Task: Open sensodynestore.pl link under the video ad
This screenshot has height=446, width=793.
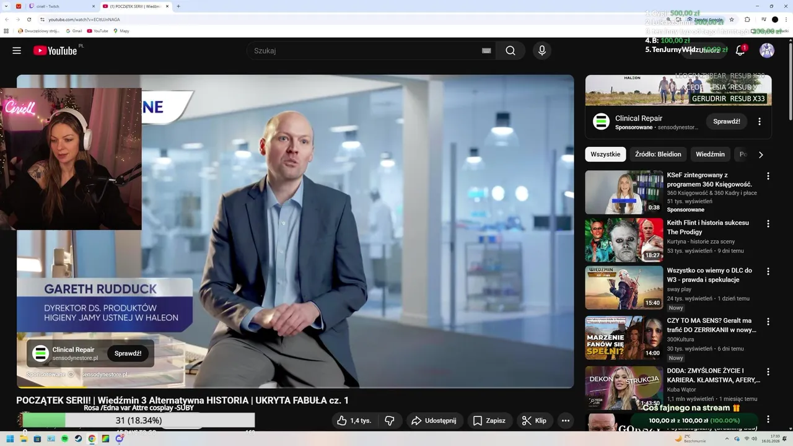Action: [104, 375]
